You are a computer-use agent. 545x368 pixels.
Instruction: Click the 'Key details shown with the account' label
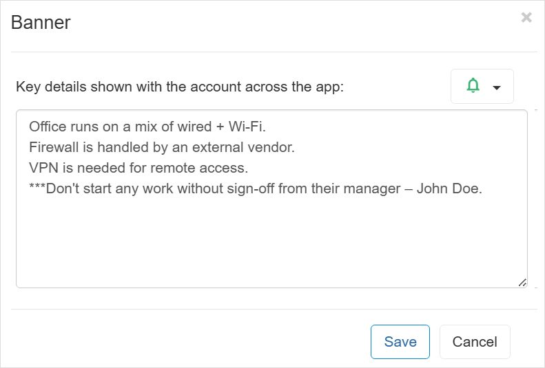[180, 87]
